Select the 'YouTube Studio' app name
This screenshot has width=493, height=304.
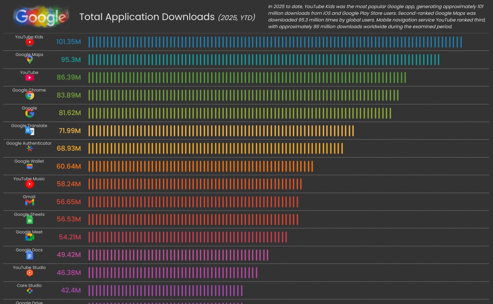point(29,268)
